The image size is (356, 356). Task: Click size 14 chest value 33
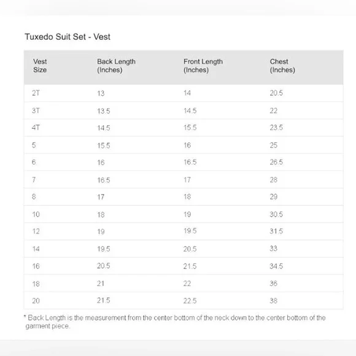point(273,249)
